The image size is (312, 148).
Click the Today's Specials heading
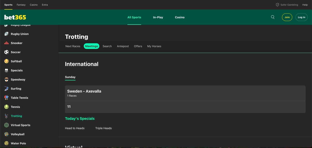point(80,119)
